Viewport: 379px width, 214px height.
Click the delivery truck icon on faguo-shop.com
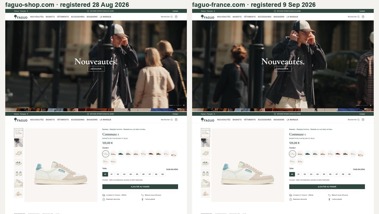[104, 195]
